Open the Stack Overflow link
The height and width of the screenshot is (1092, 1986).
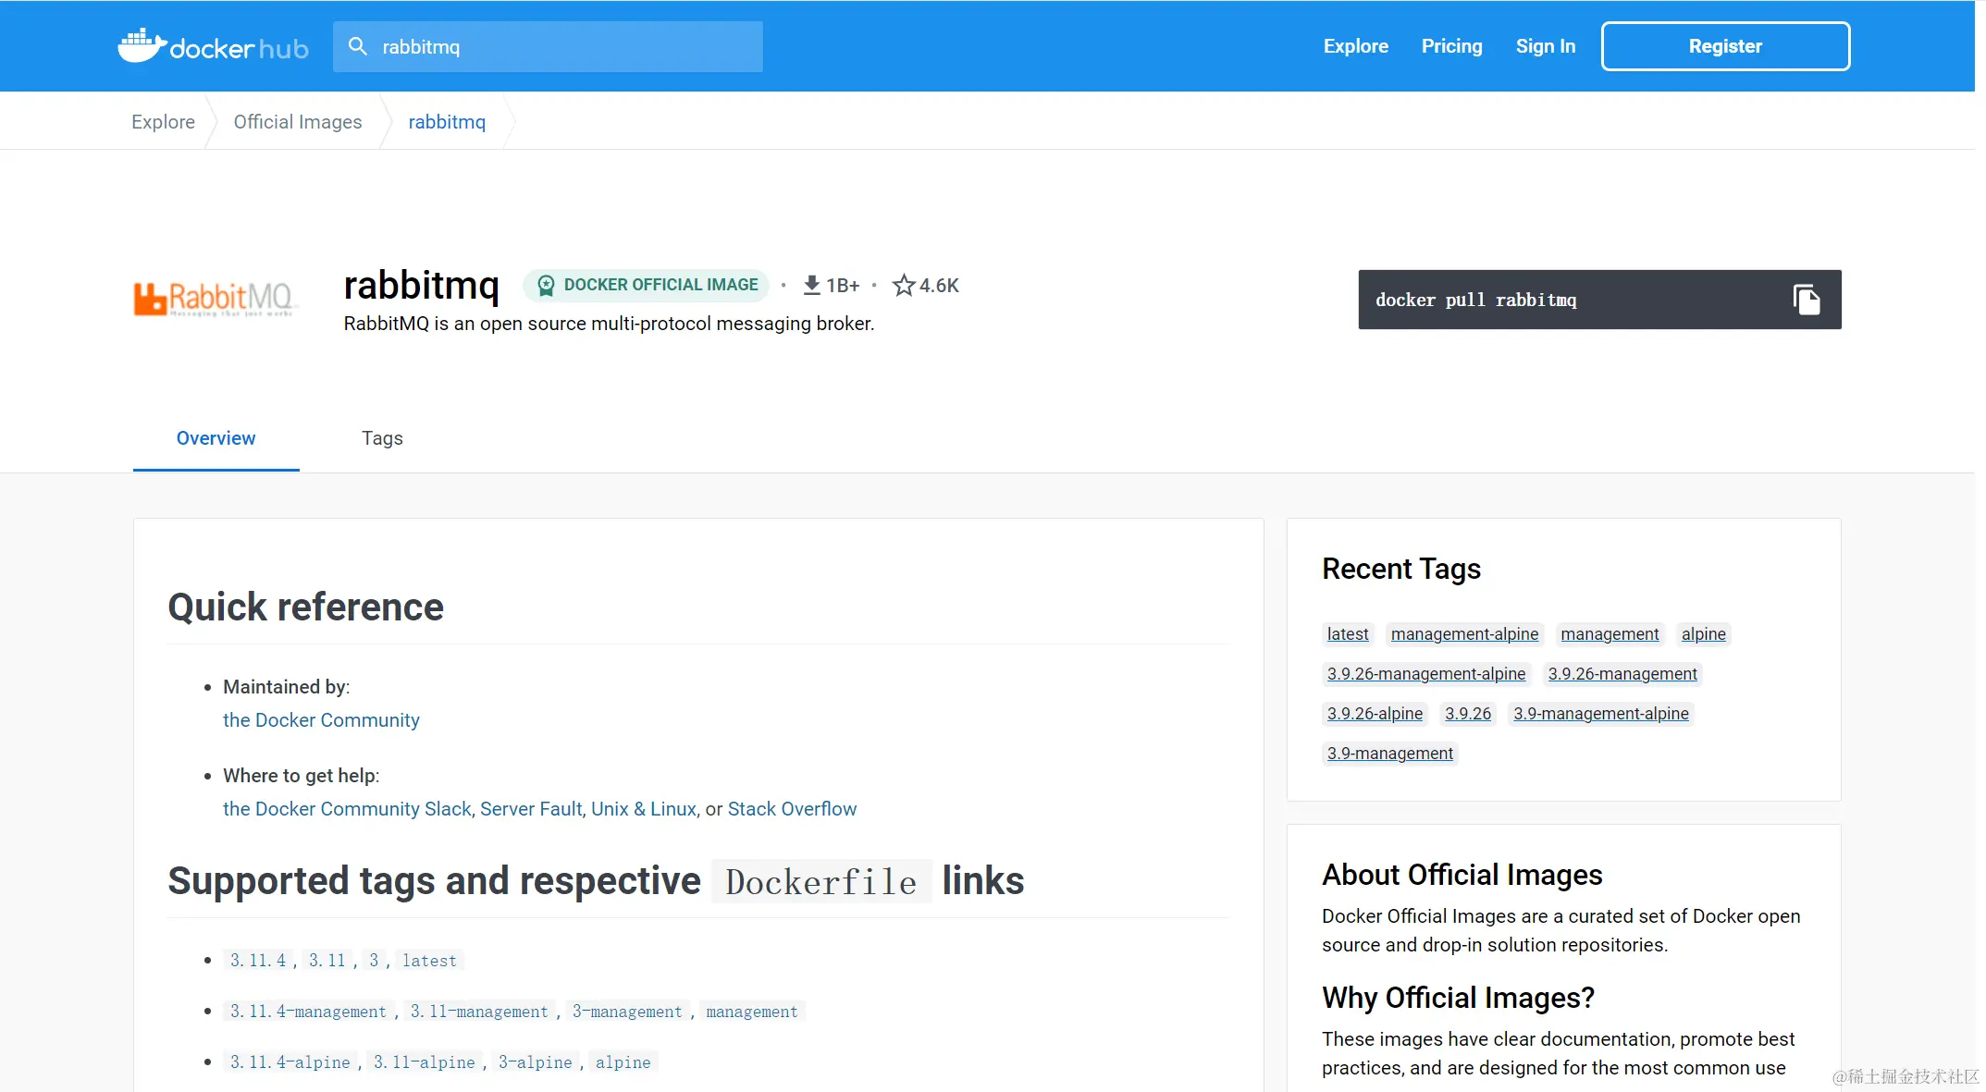click(792, 809)
